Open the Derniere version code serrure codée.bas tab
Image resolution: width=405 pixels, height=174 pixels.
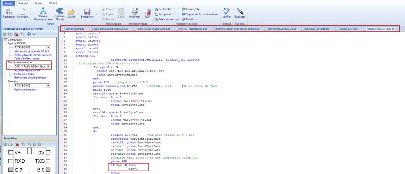(236, 29)
